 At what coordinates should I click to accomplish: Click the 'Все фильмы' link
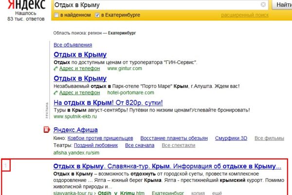click(x=269, y=138)
